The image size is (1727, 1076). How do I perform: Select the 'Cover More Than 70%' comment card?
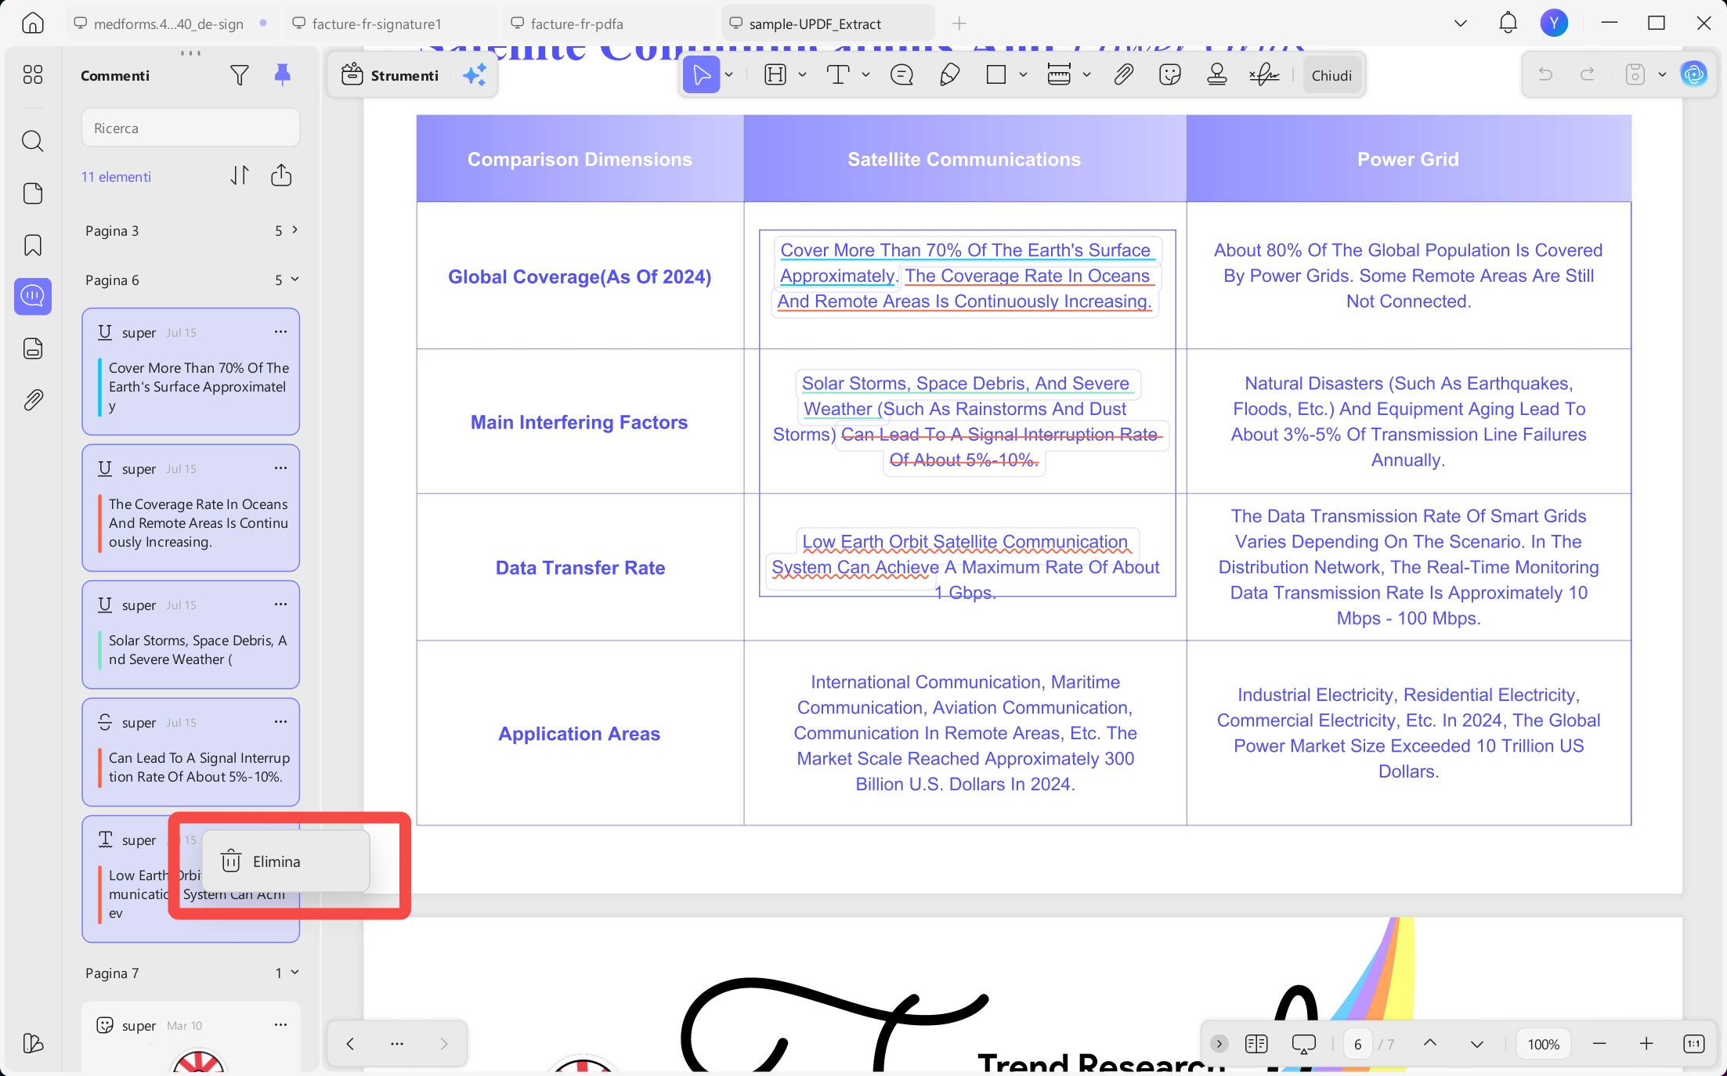click(x=190, y=371)
